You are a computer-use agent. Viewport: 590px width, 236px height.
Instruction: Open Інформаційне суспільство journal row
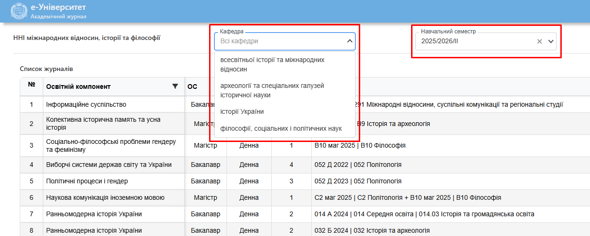(86, 104)
